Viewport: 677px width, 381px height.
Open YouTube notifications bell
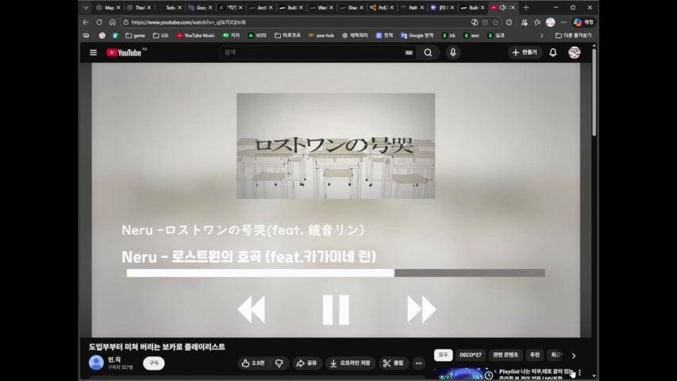(553, 52)
